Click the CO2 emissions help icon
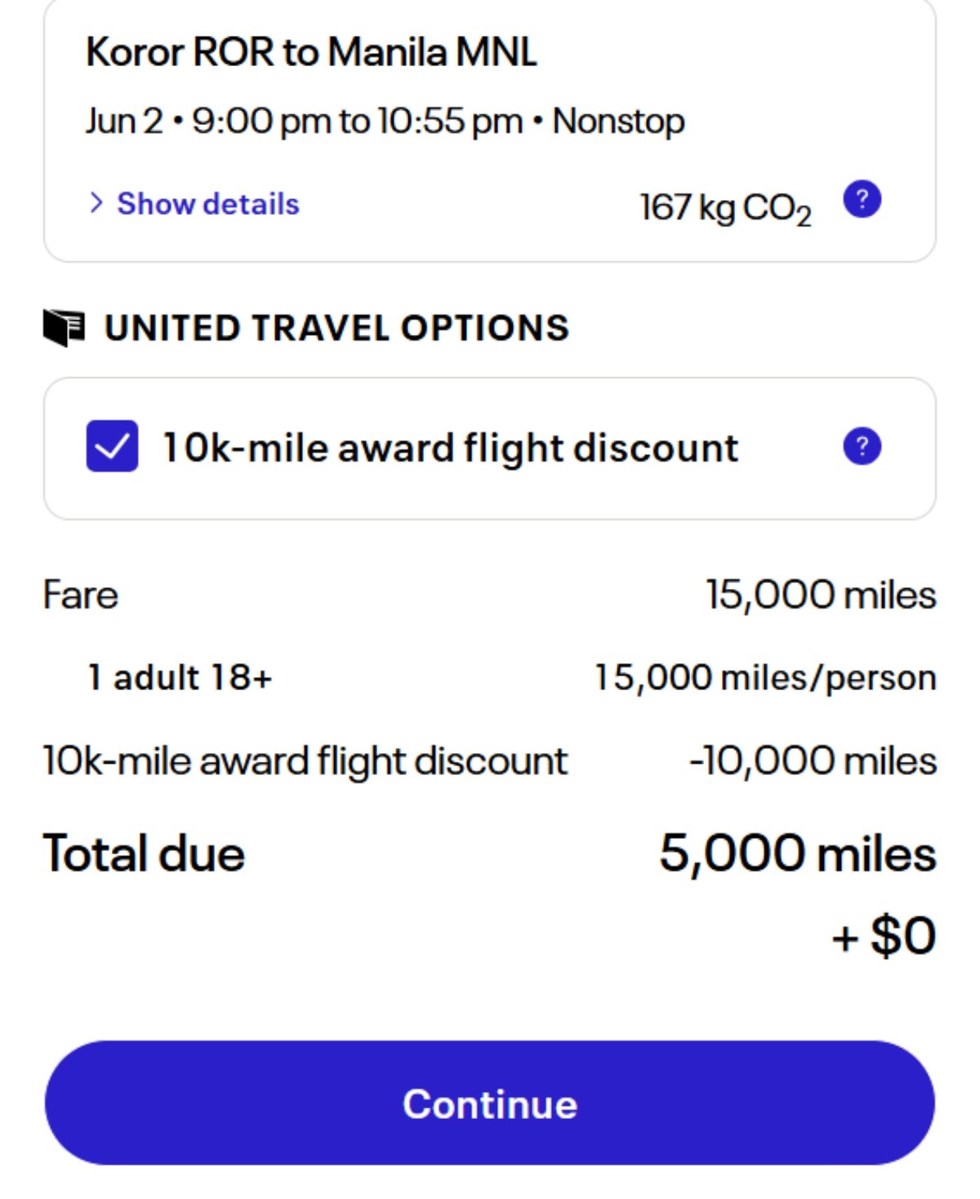Screen dimensions: 980x1199 [x=862, y=200]
